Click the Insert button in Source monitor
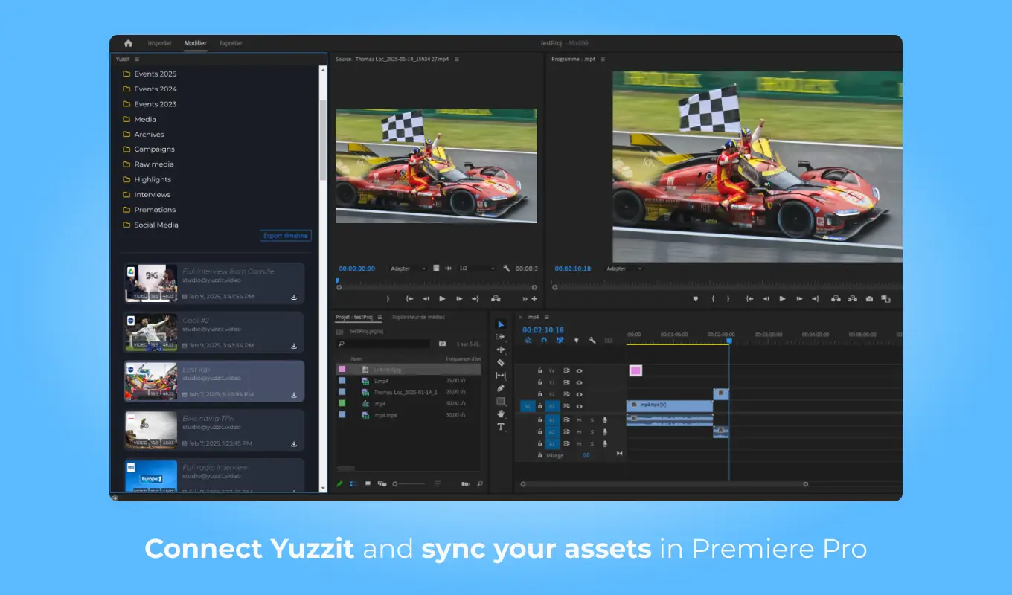Viewport: 1012px width, 595px height. pyautogui.click(x=496, y=298)
